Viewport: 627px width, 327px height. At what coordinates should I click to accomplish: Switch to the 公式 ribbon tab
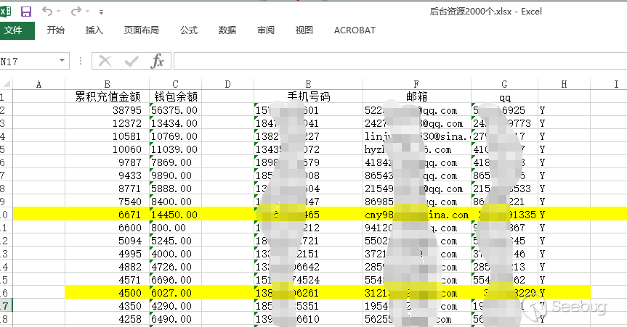[189, 30]
